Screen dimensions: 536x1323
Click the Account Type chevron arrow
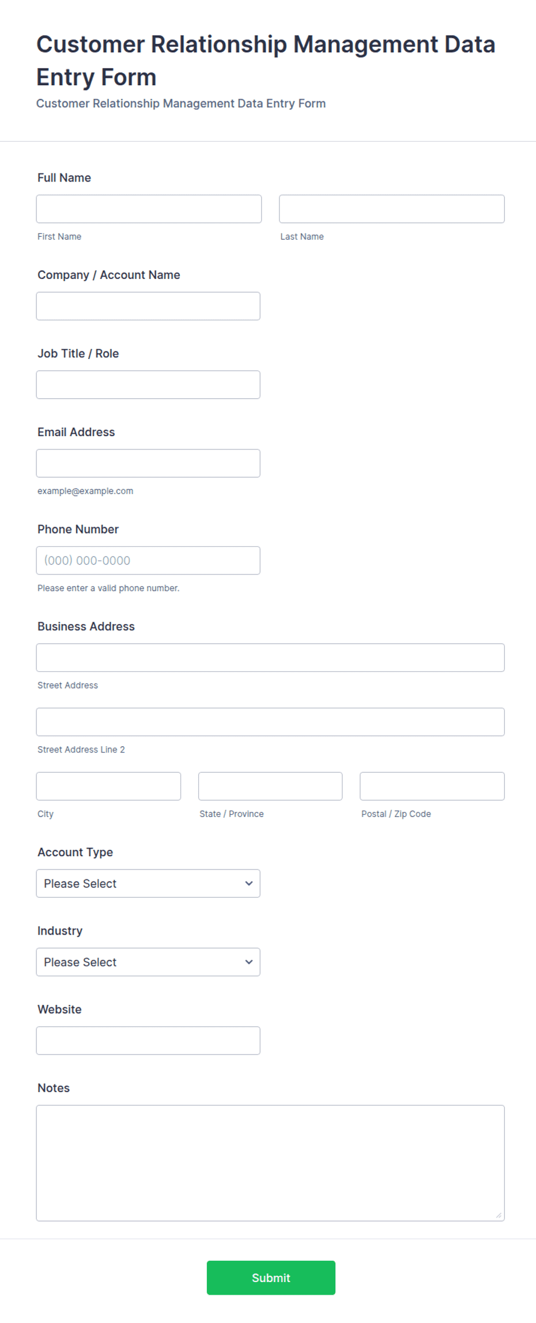249,883
